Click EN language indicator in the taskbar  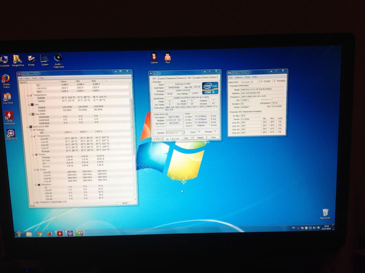click(294, 228)
